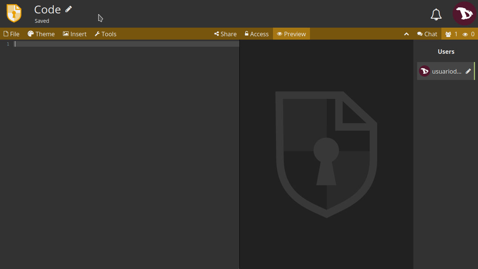Viewport: 478px width, 269px height.
Task: Open the user avatar menu at top right
Action: [464, 14]
